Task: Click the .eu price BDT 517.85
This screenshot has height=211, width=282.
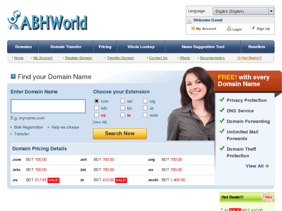Action: click(36, 180)
